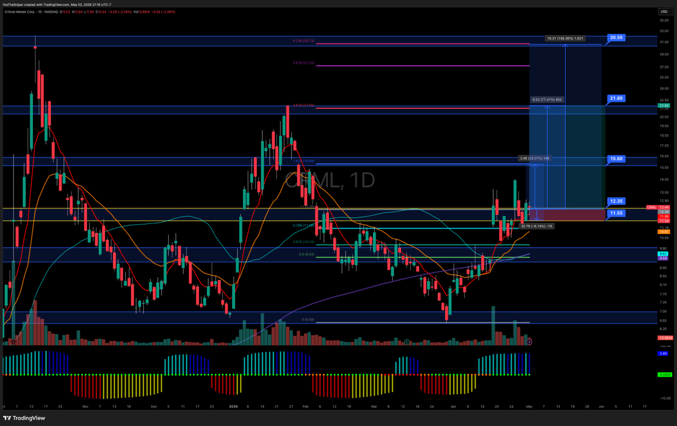Viewport: 677px width, 426px height.
Task: Click the event marker icon under the first October candles
Action: coord(12,341)
